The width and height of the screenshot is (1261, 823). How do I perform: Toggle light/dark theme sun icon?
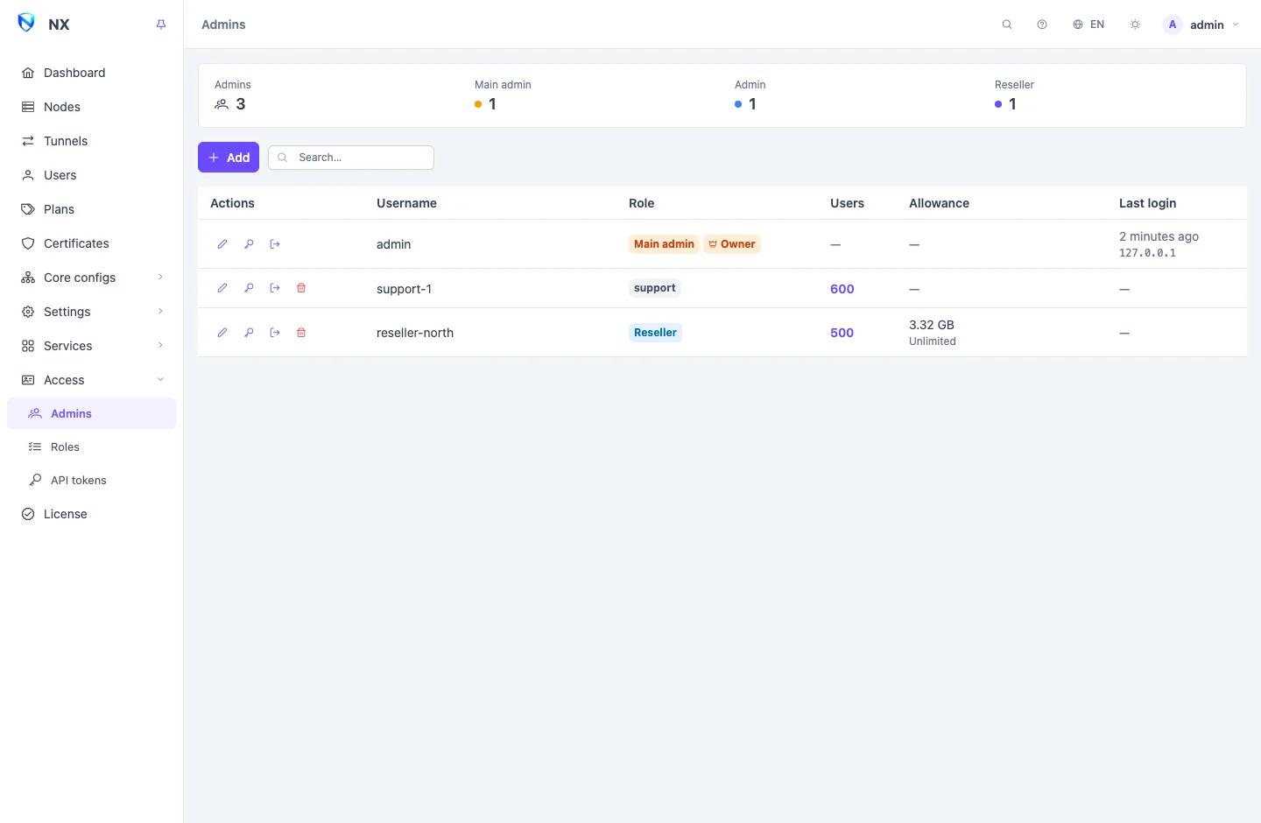tap(1135, 25)
